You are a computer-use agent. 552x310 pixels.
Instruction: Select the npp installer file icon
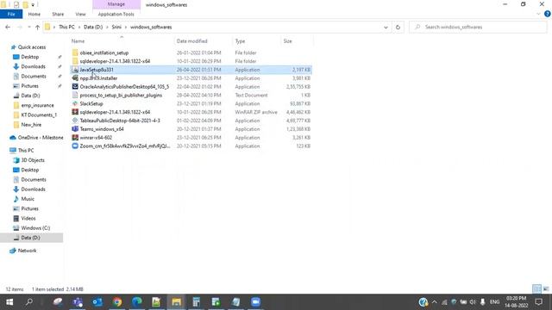(75, 78)
